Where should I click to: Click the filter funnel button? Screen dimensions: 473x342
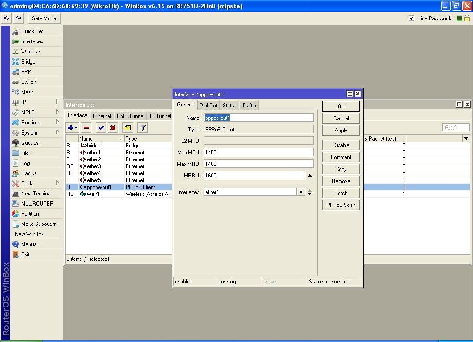pos(143,128)
